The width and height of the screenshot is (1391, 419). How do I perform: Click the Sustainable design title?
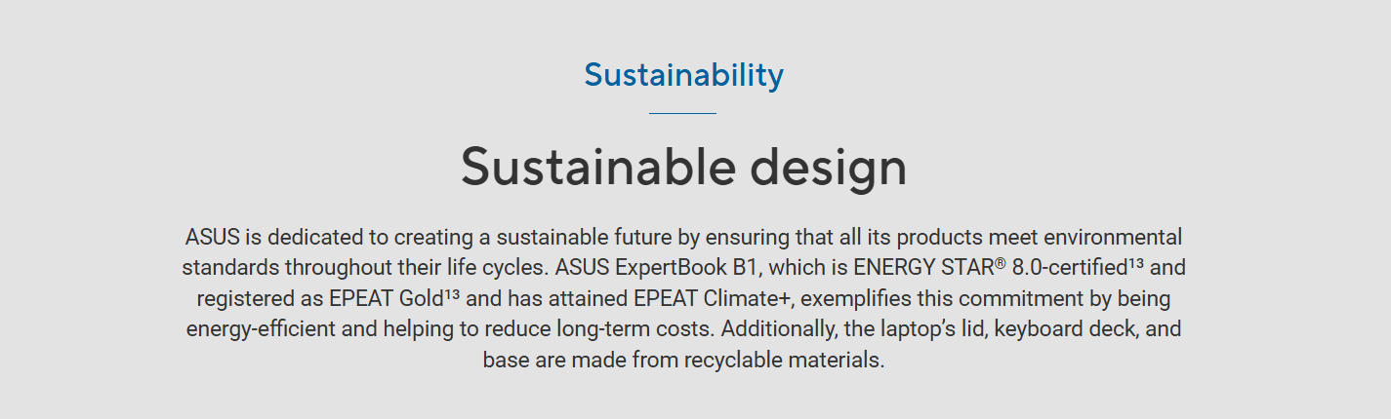coord(683,167)
